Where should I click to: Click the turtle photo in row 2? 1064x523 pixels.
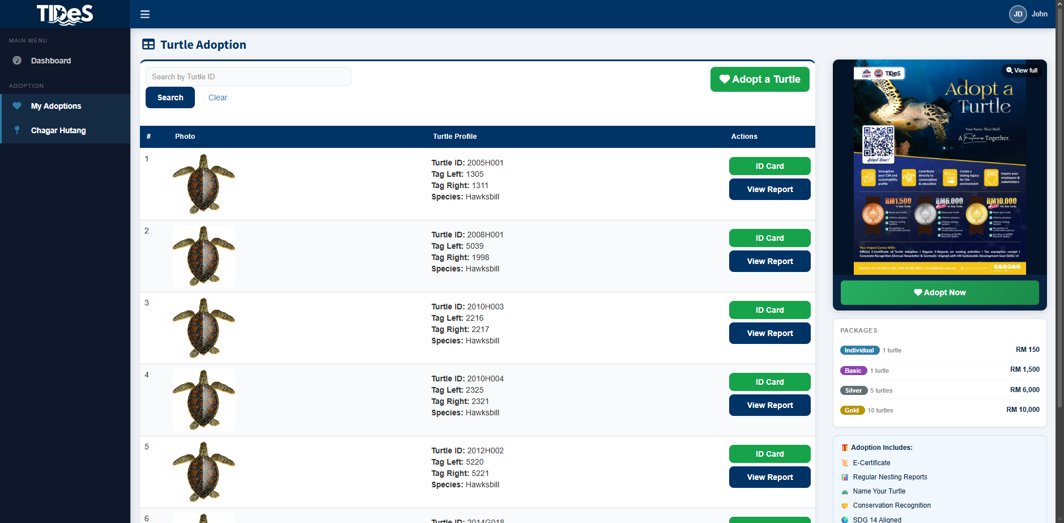(204, 256)
